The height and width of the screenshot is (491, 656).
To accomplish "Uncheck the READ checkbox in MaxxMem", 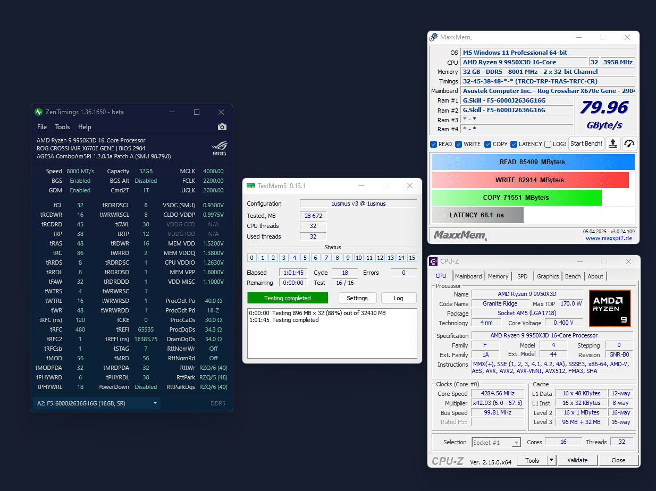I will [x=434, y=144].
